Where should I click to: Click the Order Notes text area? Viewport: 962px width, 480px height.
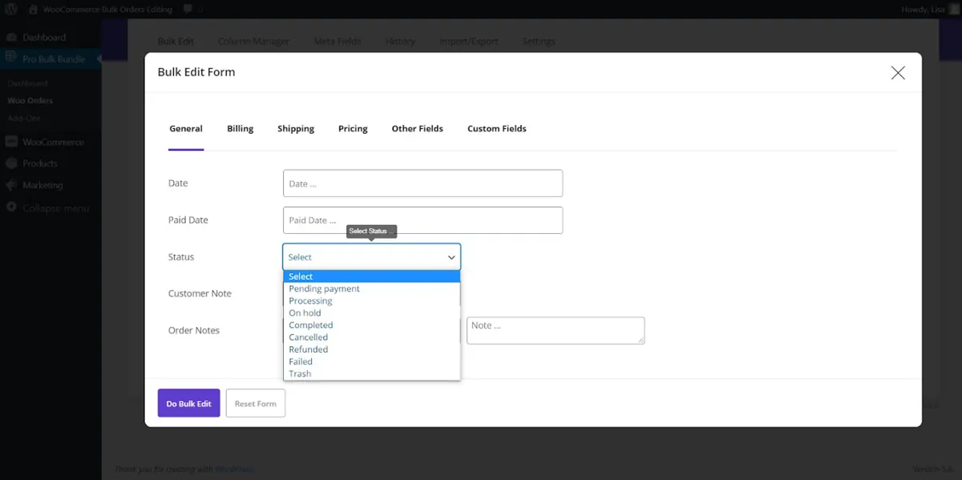click(x=556, y=330)
